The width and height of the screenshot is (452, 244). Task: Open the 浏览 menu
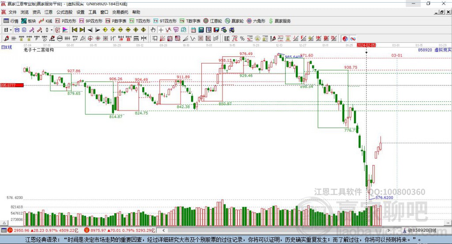[x=25, y=12]
